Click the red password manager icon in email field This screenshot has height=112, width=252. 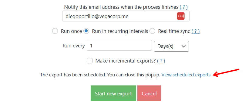(x=181, y=16)
